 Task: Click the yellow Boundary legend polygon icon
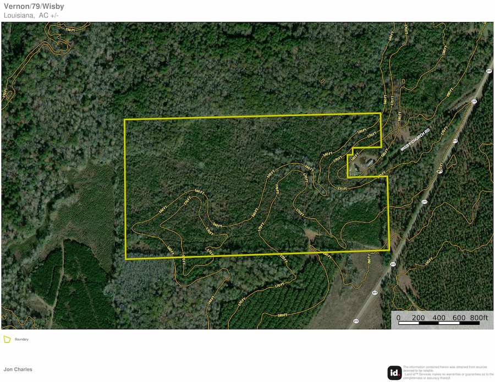[7, 339]
